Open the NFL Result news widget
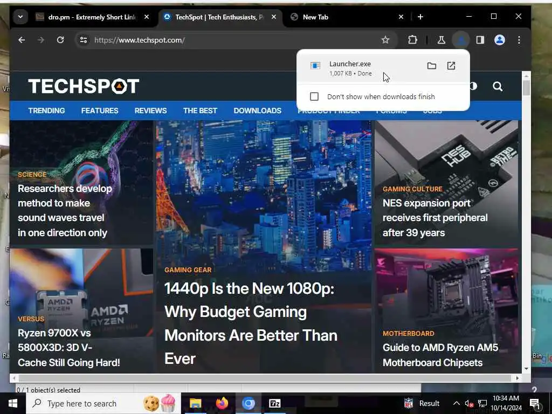This screenshot has height=414, width=552. tap(422, 403)
